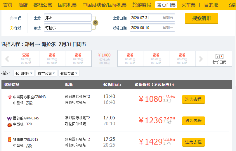This screenshot has height=151, width=236.
Task: Sort by lowest price arrow icon
Action: (x=173, y=85)
